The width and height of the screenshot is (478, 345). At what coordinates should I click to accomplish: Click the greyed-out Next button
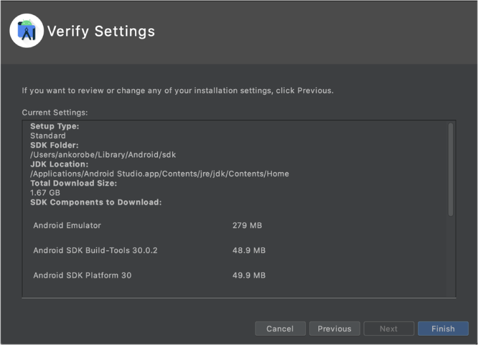point(389,329)
